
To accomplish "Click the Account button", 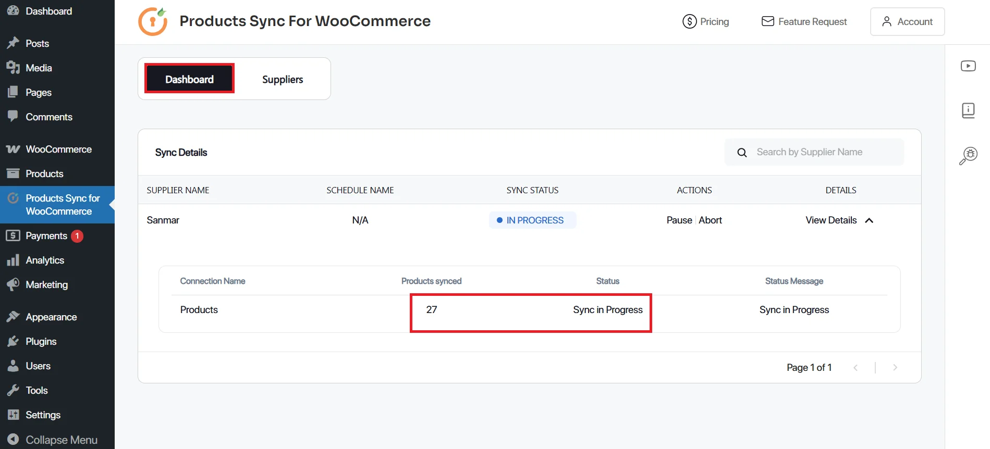I will click(907, 21).
